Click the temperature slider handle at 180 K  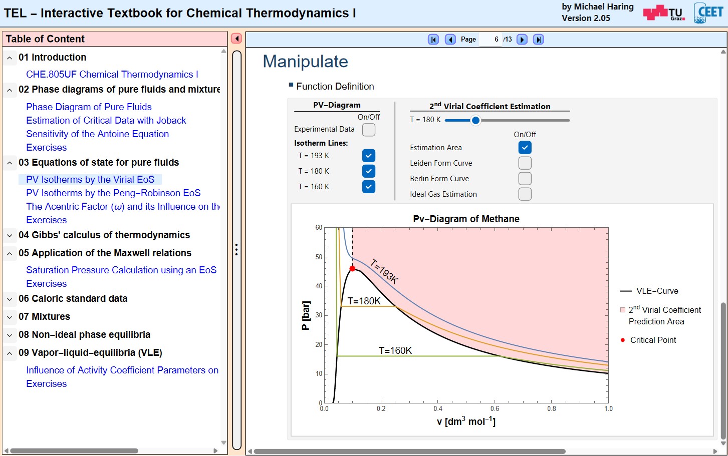point(475,120)
